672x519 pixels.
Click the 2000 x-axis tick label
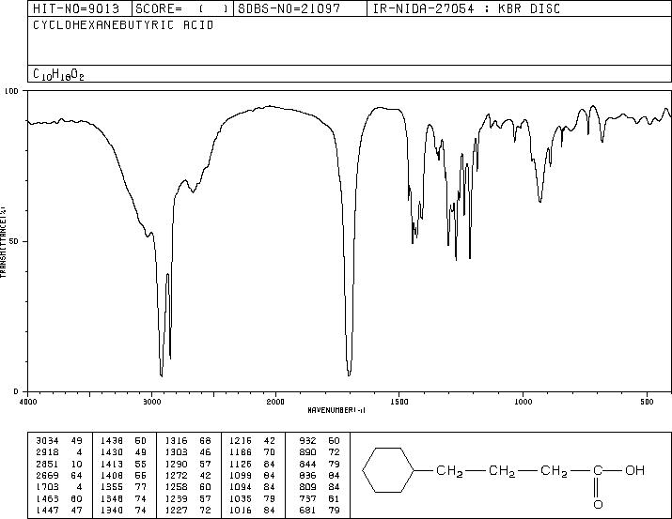coord(275,402)
